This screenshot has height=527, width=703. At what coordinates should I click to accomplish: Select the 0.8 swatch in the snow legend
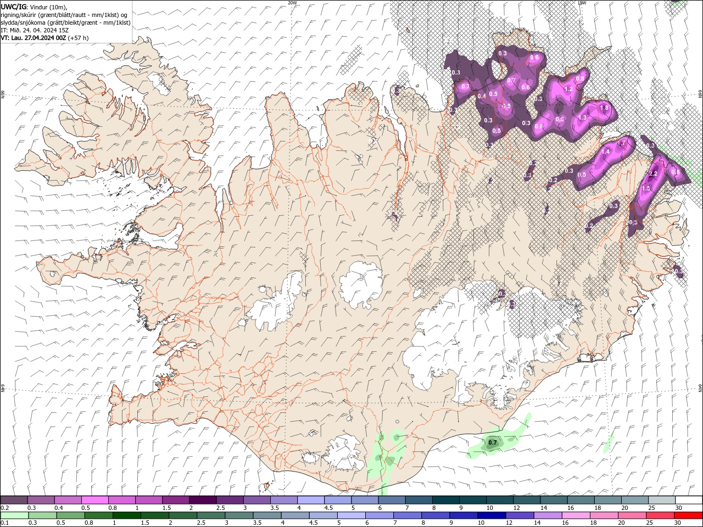[122, 500]
